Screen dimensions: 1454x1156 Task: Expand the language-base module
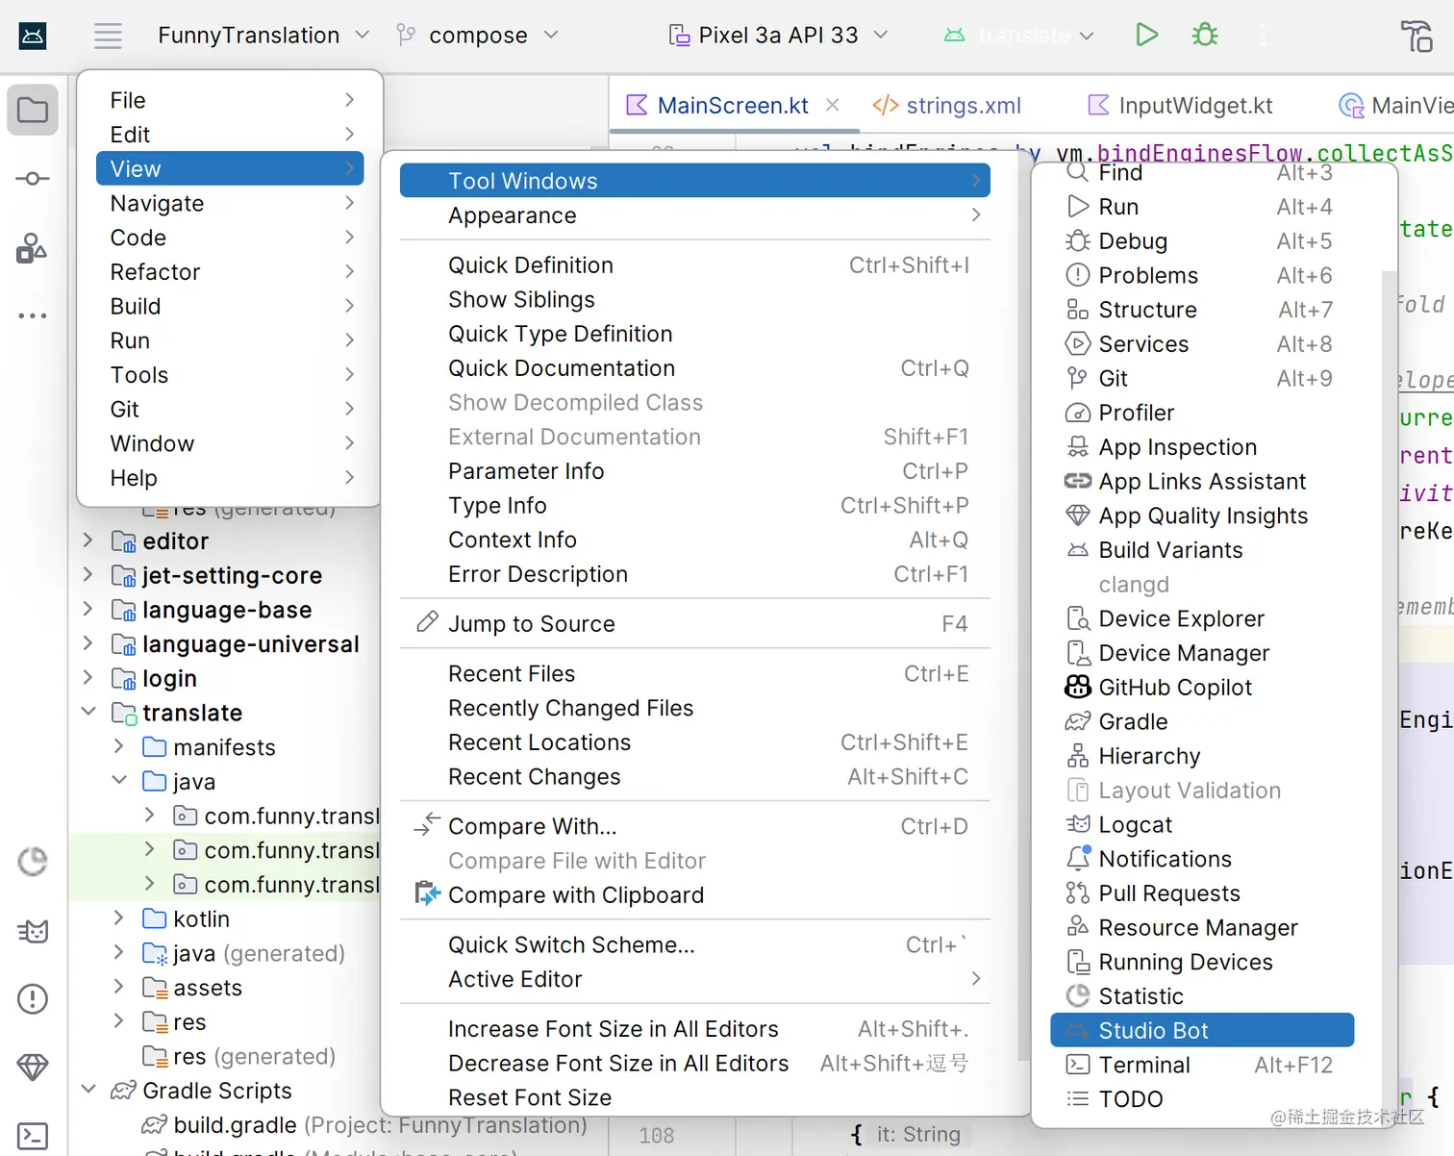[x=88, y=610]
